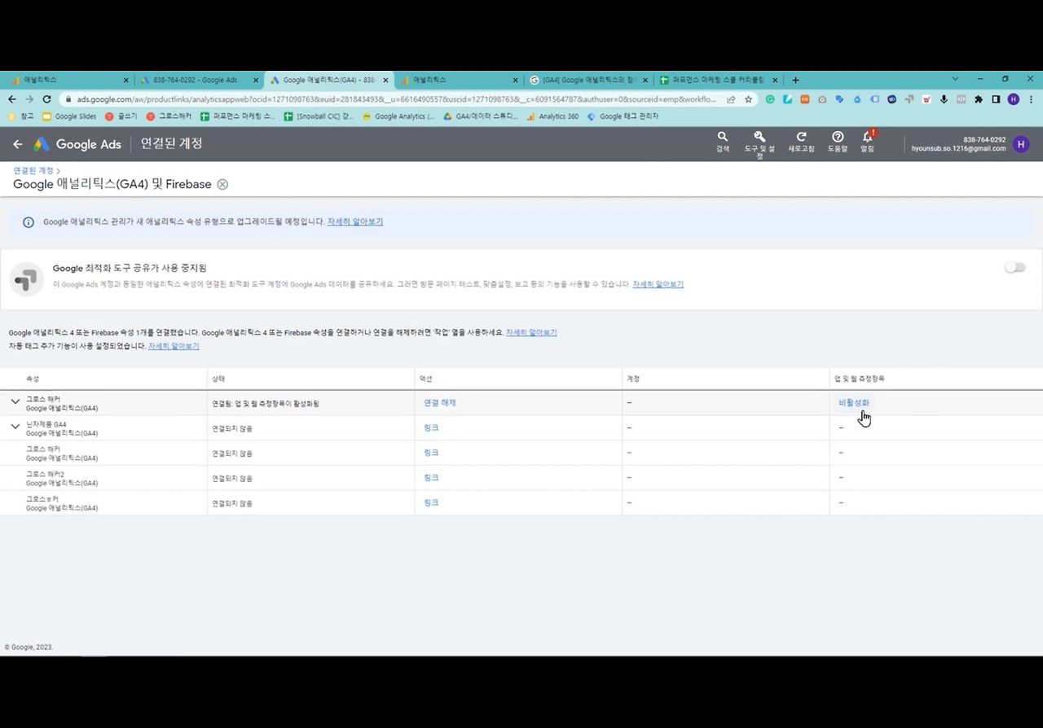Switch to the 퍼포먼스 마케팅 스쿨 커리큘럼 tab

[x=717, y=80]
